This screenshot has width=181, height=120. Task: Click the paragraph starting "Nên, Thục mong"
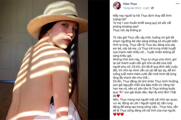tap(145, 105)
